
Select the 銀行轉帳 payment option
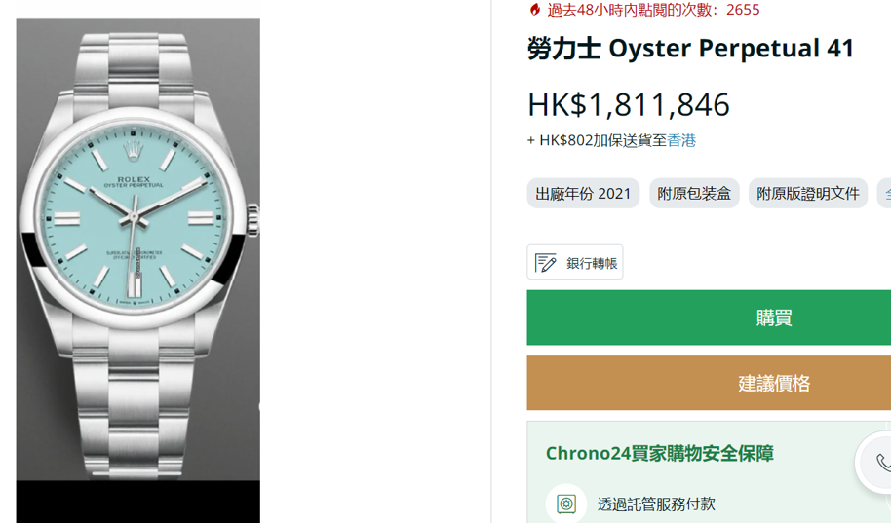(x=575, y=262)
